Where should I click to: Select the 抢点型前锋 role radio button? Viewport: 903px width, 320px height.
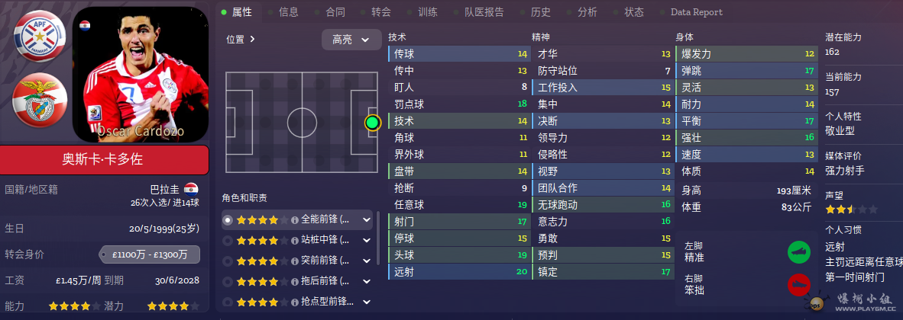(x=228, y=302)
